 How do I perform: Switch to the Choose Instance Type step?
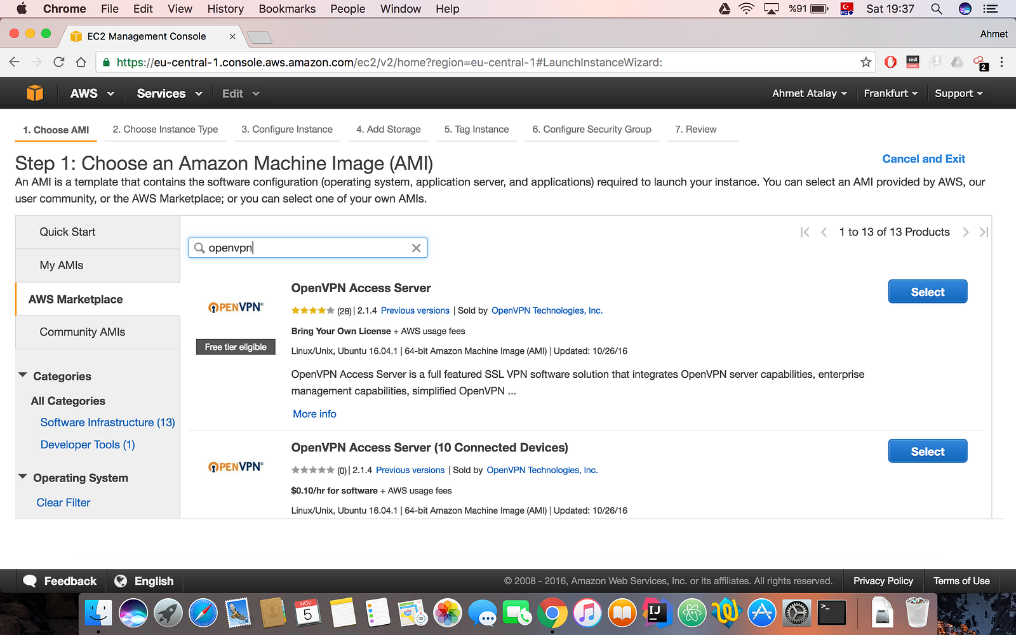(165, 130)
